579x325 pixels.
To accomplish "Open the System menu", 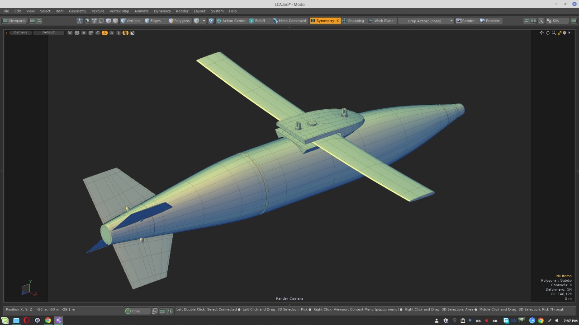I will (x=217, y=11).
